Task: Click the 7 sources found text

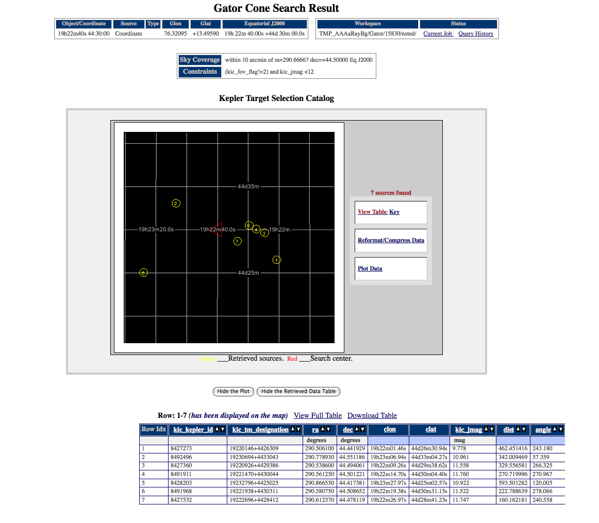Action: [391, 193]
